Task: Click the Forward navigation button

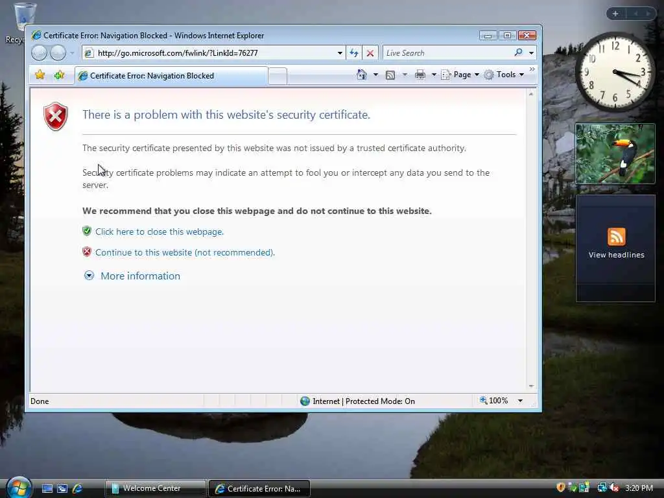Action: [x=58, y=53]
